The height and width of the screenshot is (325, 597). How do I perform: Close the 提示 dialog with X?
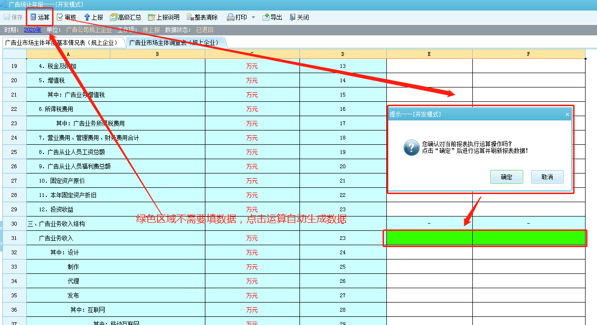point(567,115)
